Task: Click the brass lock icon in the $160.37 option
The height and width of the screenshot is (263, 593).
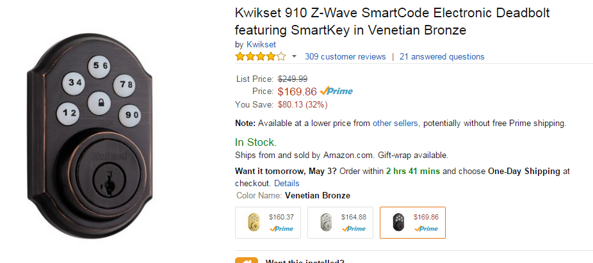Action: (x=254, y=222)
